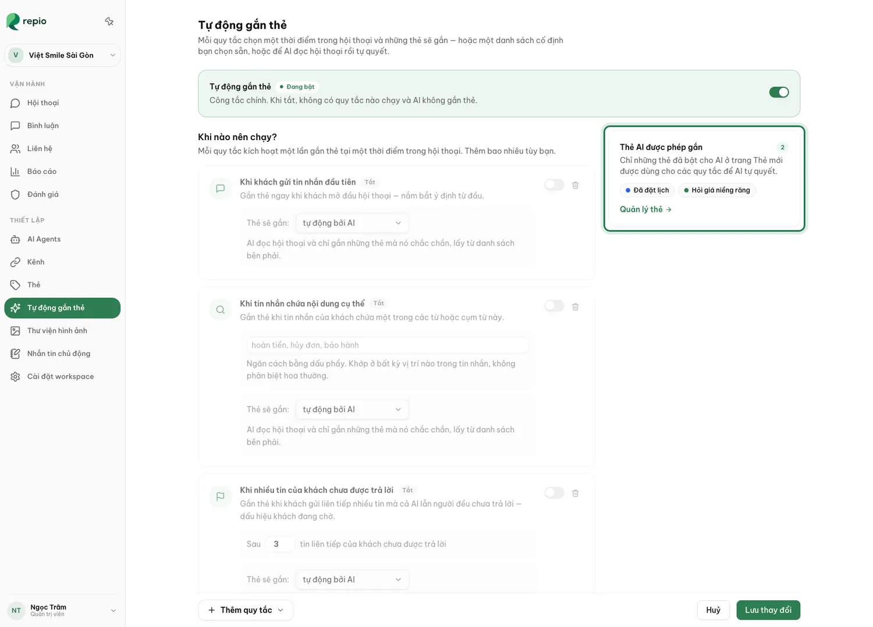This screenshot has height=627, width=873.
Task: Click the Đánh giá shield icon
Action: [x=15, y=194]
